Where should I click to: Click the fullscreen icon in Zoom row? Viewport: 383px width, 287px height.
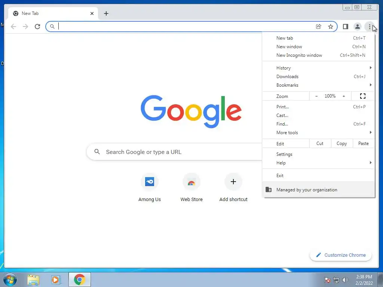point(363,96)
